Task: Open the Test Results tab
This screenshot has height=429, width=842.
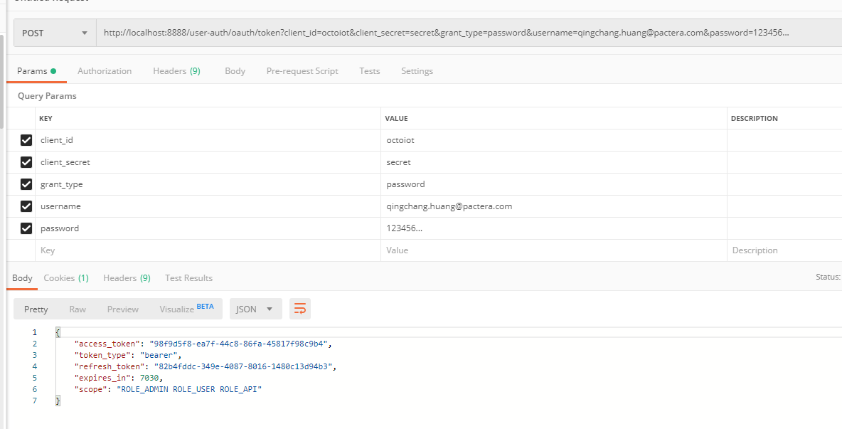Action: click(x=188, y=278)
